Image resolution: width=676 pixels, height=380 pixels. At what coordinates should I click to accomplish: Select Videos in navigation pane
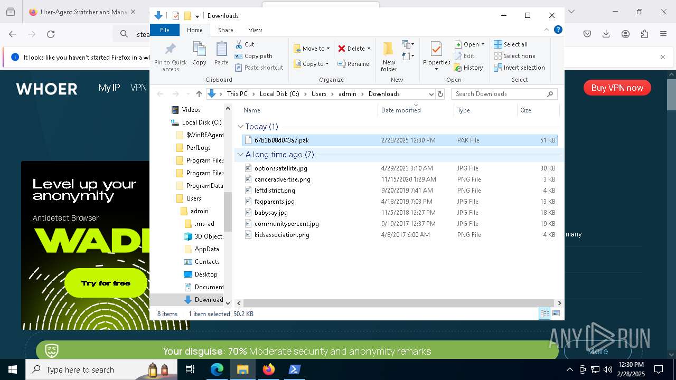pos(186,110)
